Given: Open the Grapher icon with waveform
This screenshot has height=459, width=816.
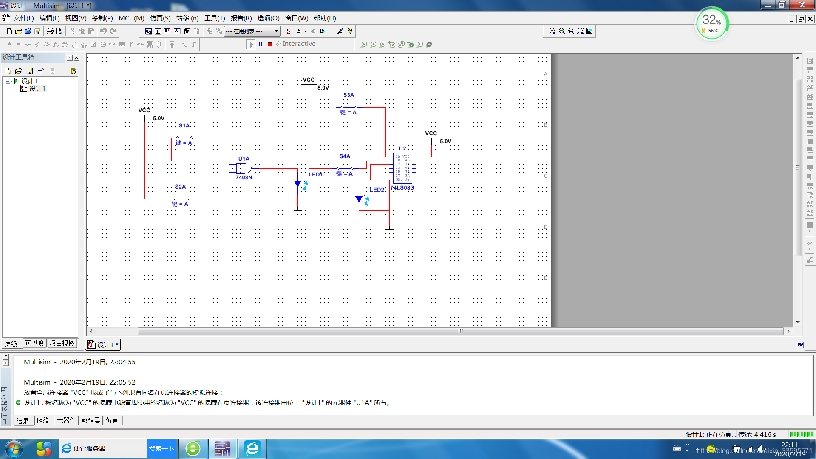Looking at the screenshot, I should (177, 31).
